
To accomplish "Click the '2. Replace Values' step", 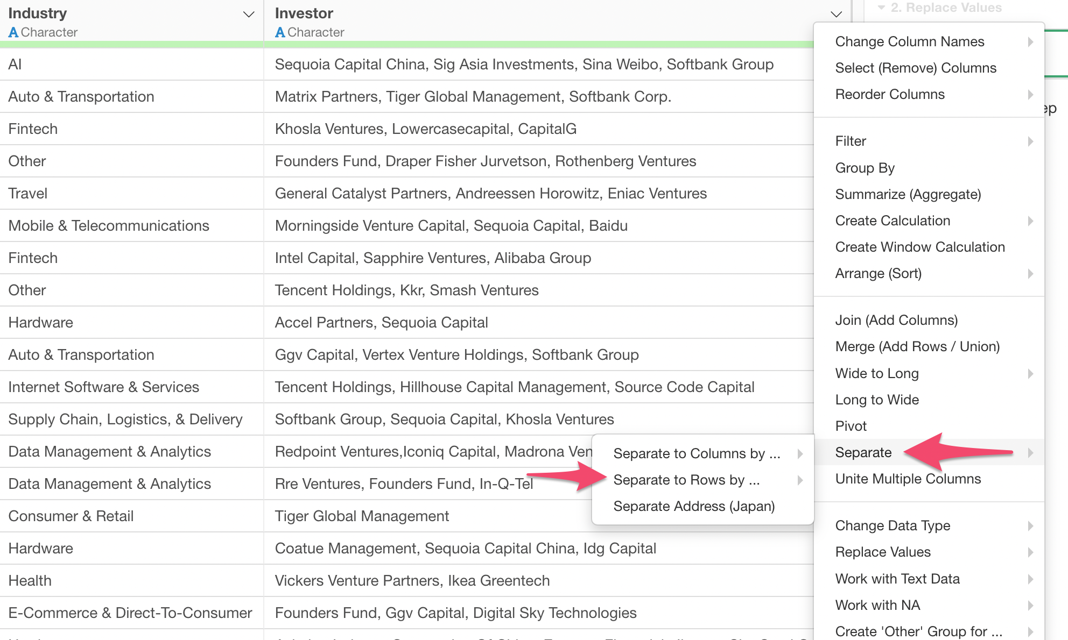I will [945, 8].
